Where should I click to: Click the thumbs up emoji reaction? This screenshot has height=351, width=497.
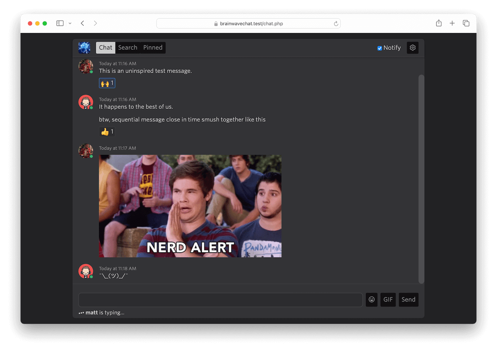[107, 132]
